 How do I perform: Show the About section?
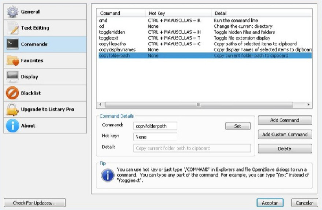click(45, 126)
